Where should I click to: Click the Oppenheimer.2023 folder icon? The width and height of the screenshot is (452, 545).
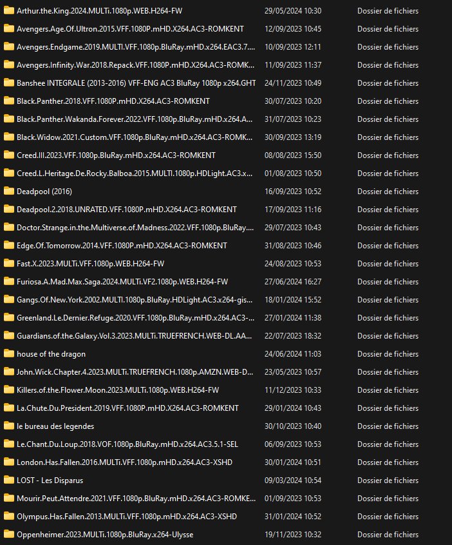(x=8, y=535)
